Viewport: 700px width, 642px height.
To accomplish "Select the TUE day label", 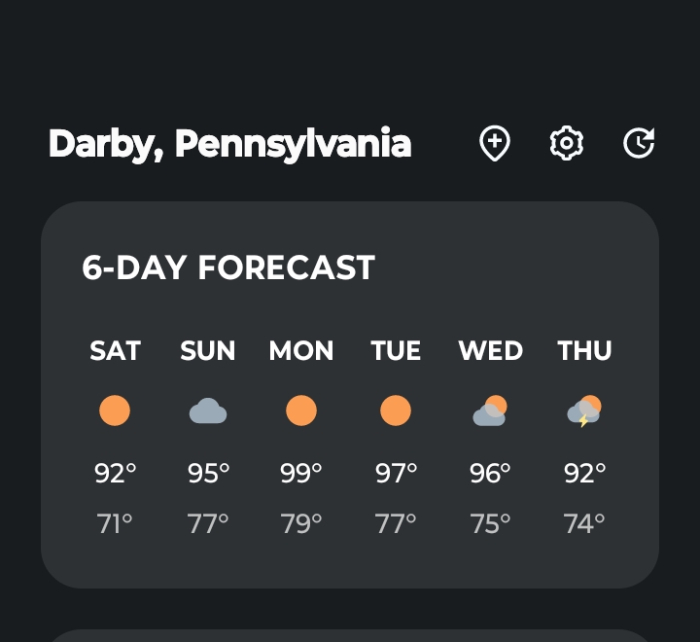I will pos(396,350).
